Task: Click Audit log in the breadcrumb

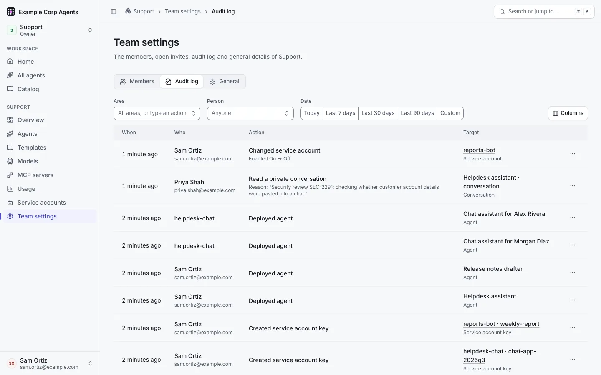Action: coord(223,11)
